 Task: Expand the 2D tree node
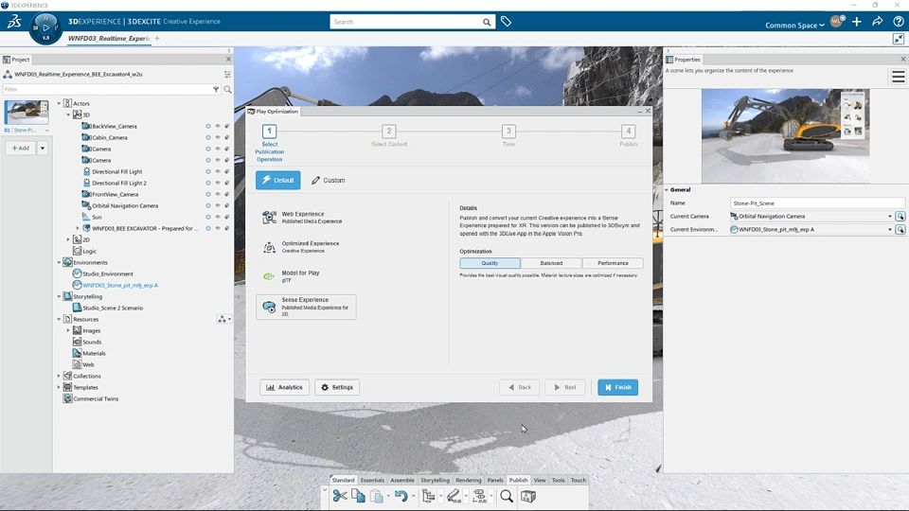click(68, 239)
